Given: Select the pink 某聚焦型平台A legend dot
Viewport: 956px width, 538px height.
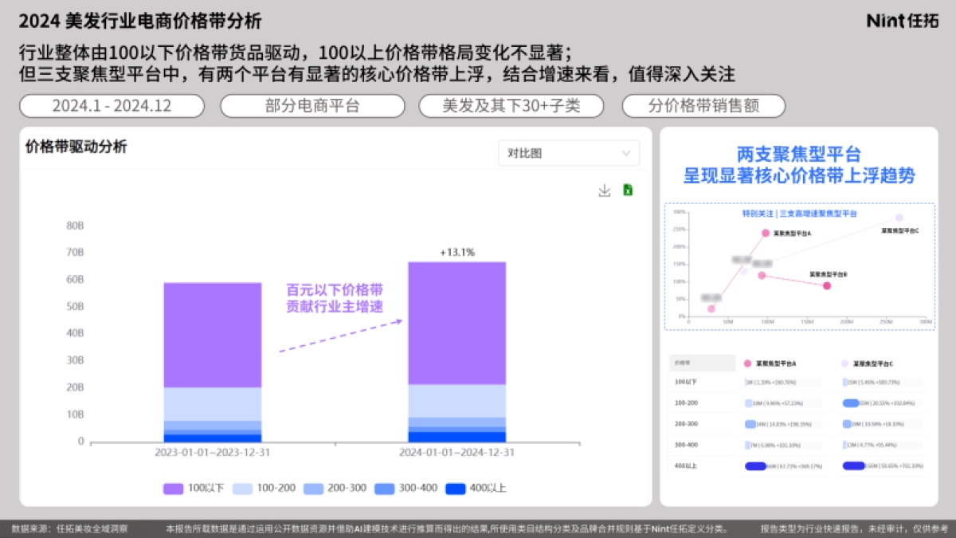Looking at the screenshot, I should click(747, 362).
